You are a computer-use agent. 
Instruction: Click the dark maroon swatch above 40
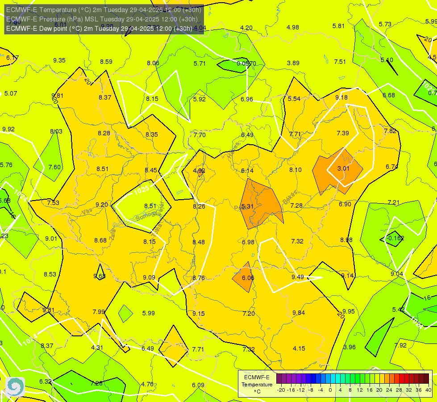coord(426,379)
